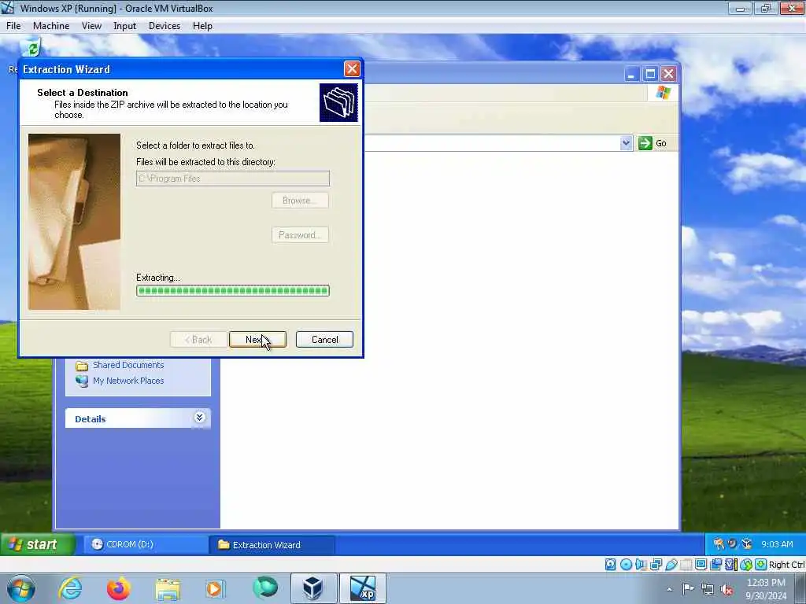Screen dimensions: 806x604
Task: Click the Back button in Extraction Wizard
Action: click(198, 340)
